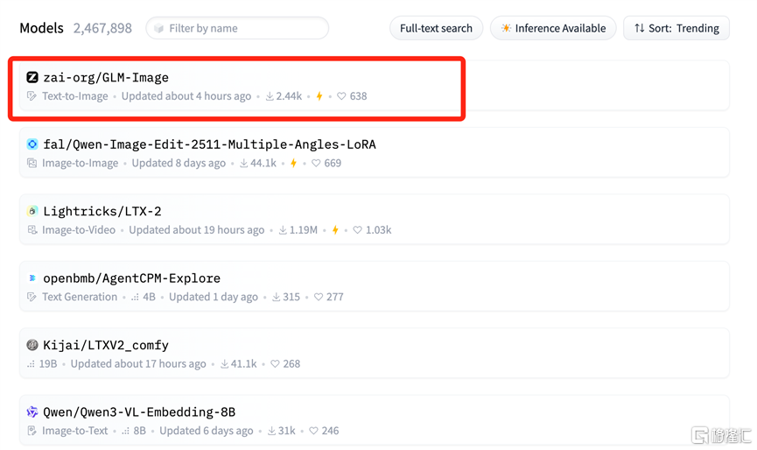Click the download icon on GLM-Image row
Image resolution: width=757 pixels, height=450 pixels.
pos(270,96)
